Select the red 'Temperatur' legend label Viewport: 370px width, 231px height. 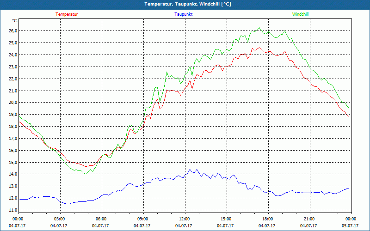[67, 14]
